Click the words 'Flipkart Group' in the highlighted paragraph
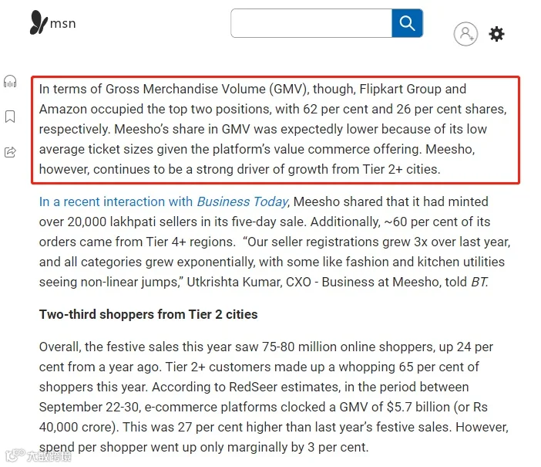The image size is (541, 467). pyautogui.click(x=400, y=90)
